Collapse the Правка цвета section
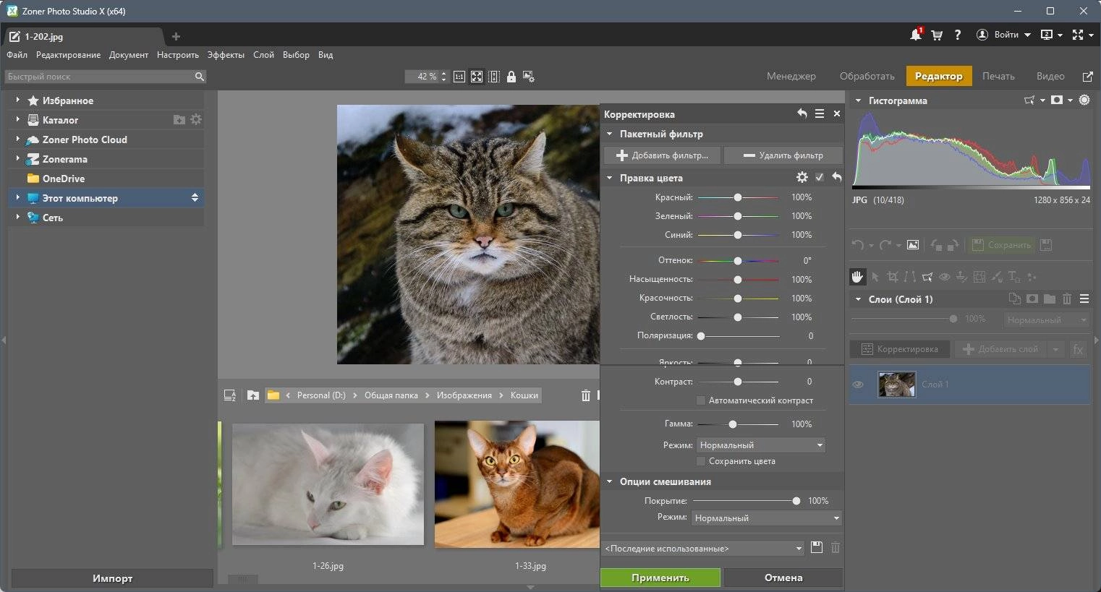 point(610,178)
